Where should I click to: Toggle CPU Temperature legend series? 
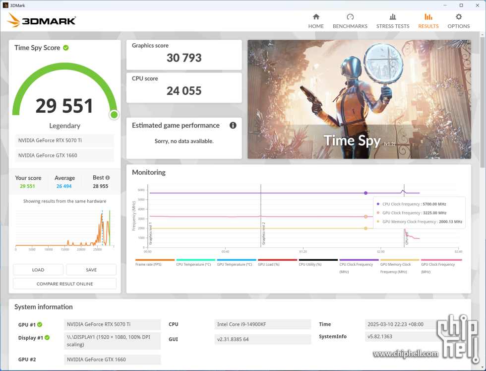coord(195,263)
